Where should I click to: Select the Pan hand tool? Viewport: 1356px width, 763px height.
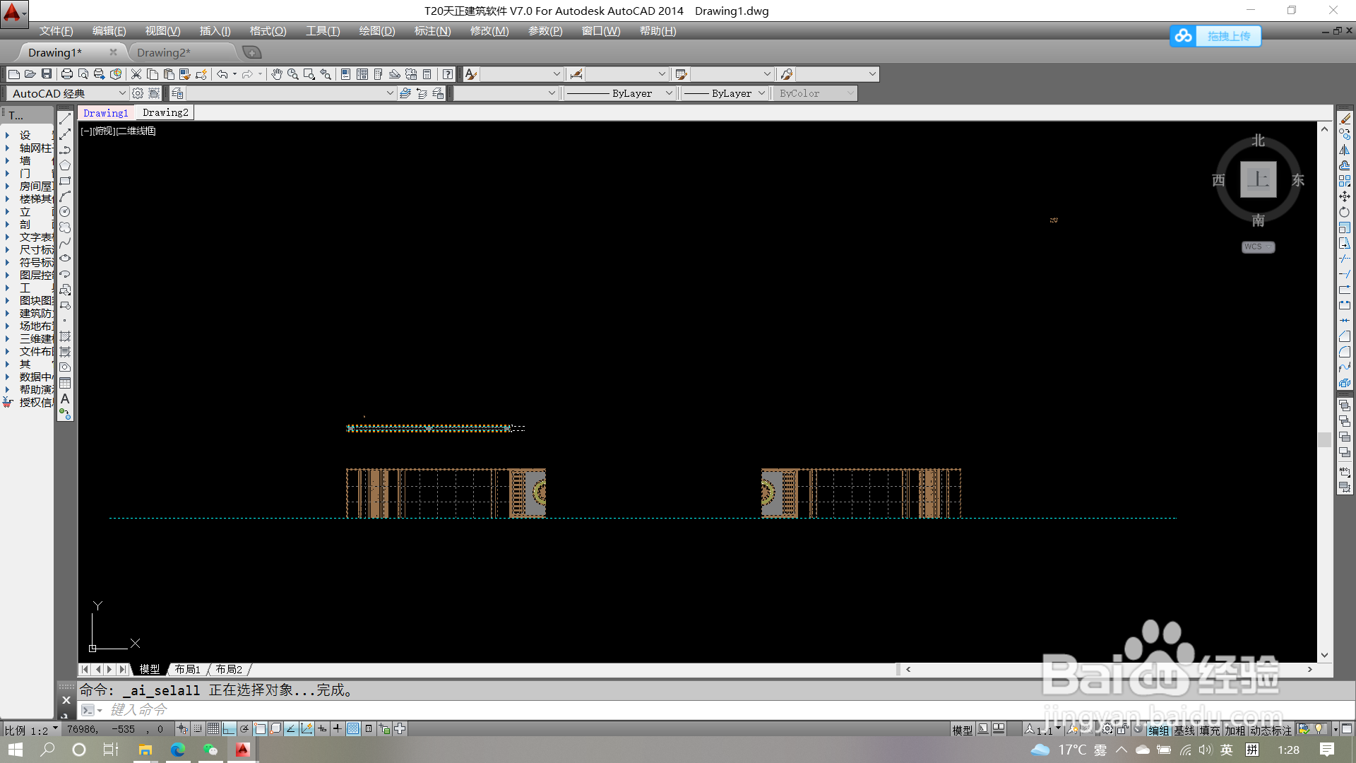point(277,74)
